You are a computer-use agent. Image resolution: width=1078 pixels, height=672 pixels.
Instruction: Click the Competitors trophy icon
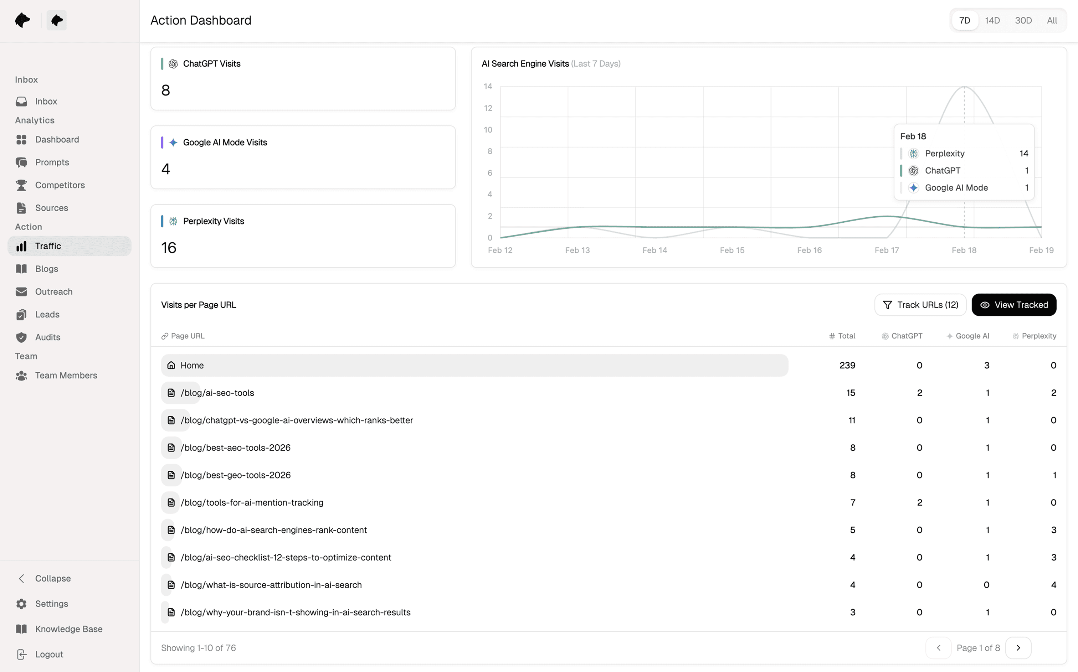(x=21, y=185)
